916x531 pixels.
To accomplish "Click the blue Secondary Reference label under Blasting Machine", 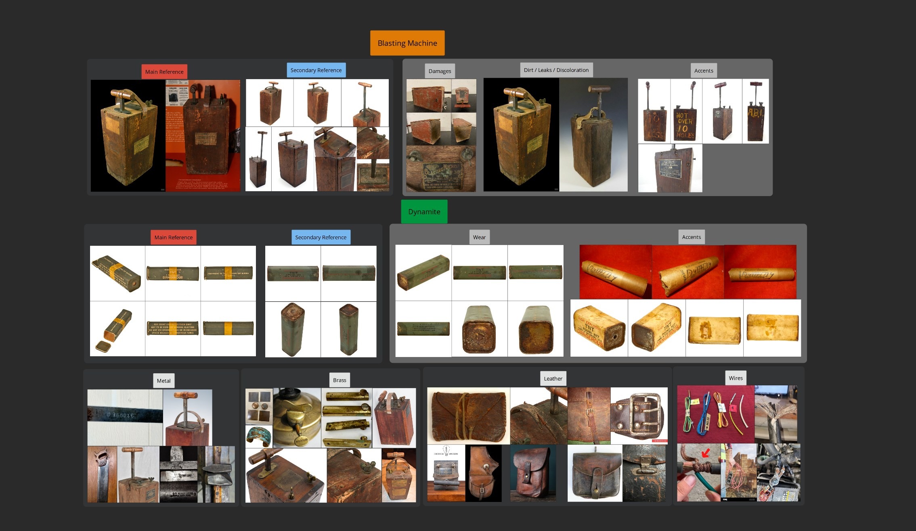I will coord(316,70).
